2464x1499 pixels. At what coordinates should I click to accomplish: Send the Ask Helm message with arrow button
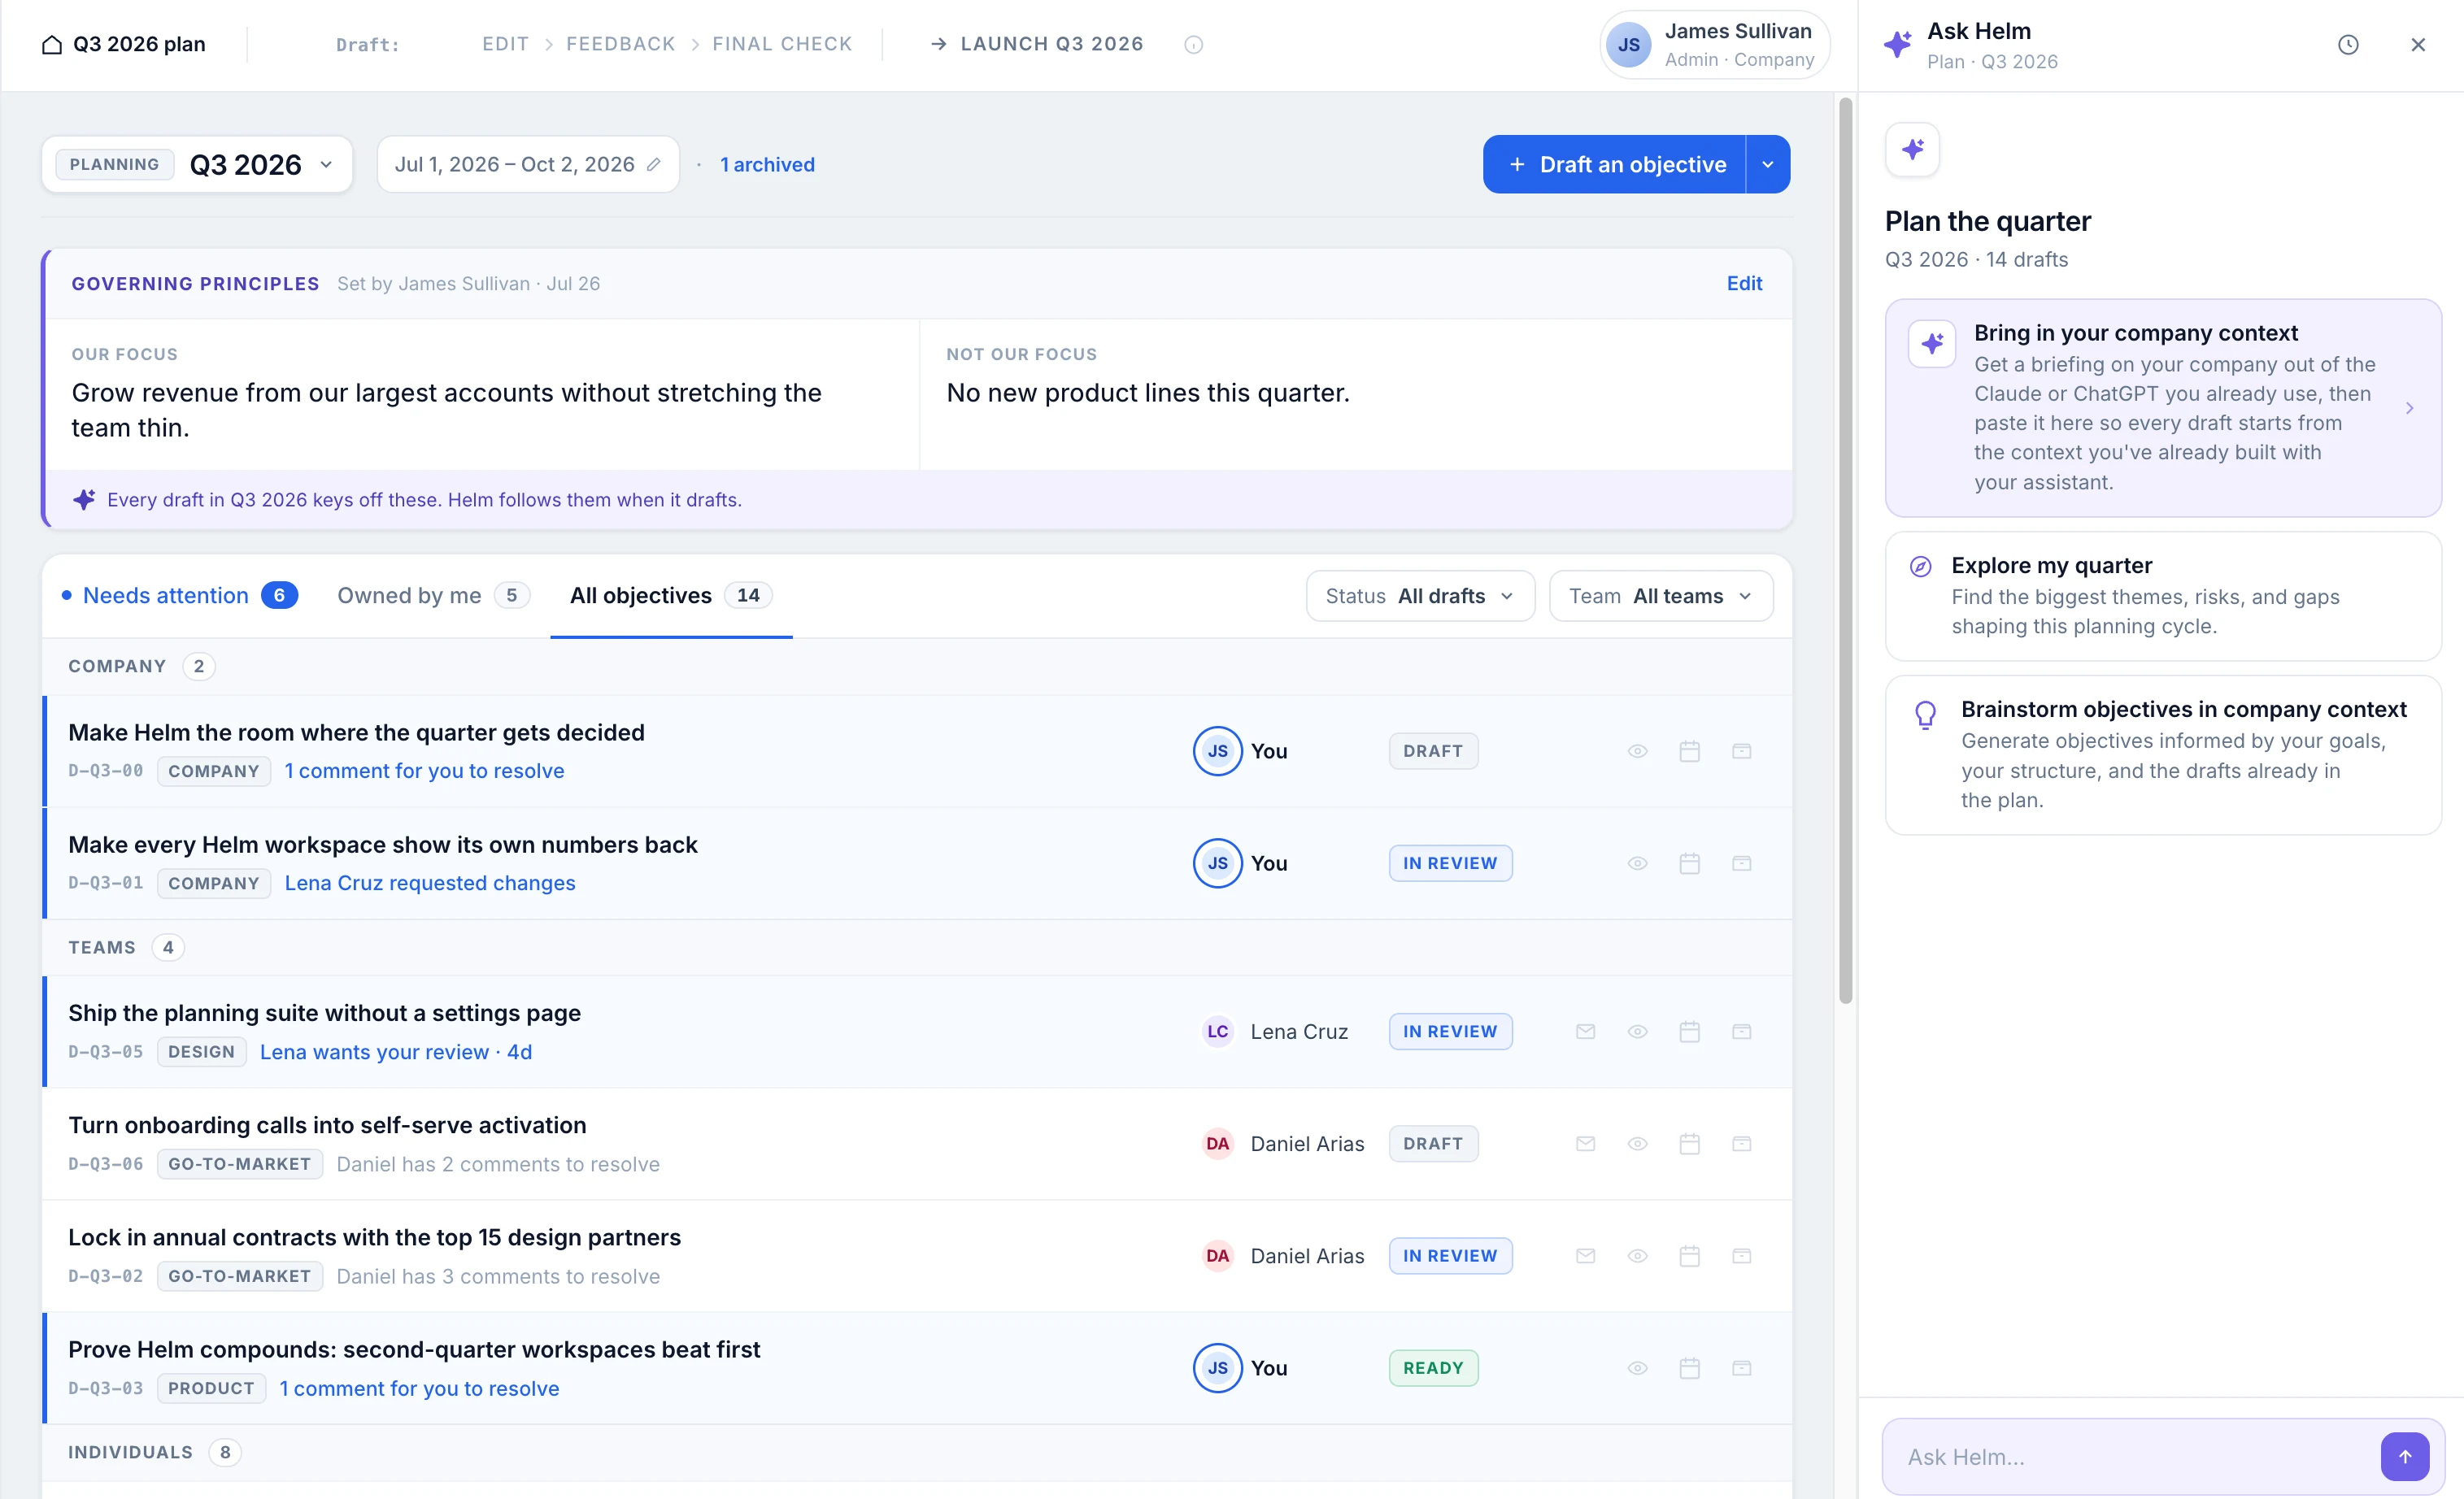pos(2404,1456)
